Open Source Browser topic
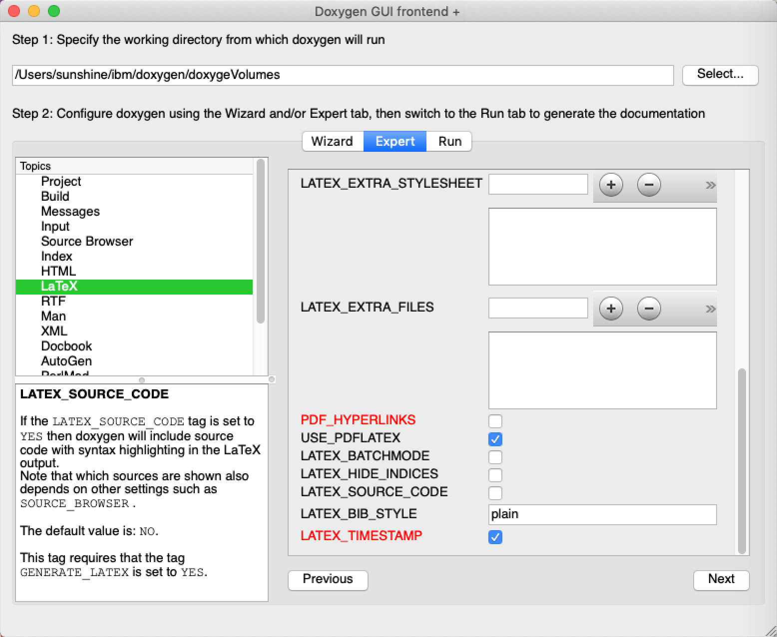The image size is (777, 637). tap(134, 241)
